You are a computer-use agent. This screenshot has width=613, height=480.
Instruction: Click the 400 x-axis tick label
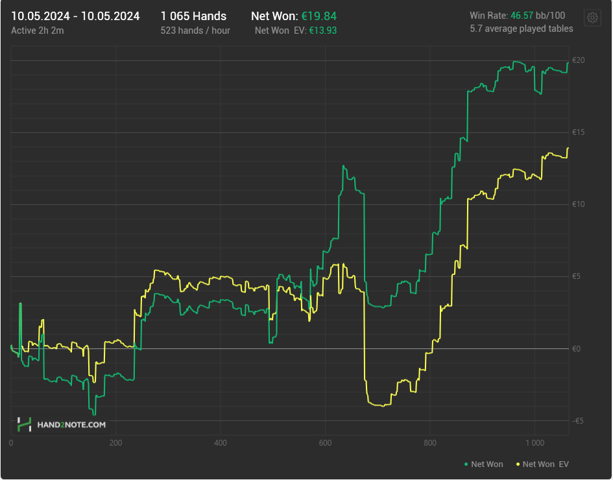[221, 443]
